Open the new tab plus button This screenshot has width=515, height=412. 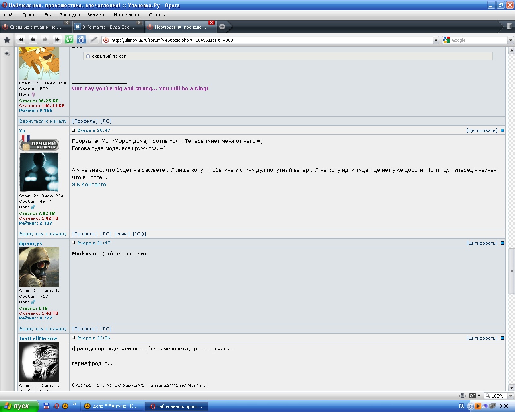(x=222, y=27)
